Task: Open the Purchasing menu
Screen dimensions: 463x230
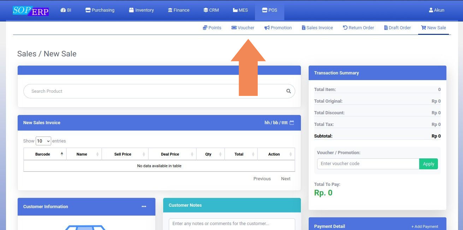Action: pyautogui.click(x=100, y=10)
